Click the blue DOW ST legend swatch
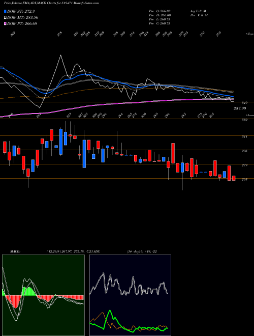 click(x=6, y=11)
